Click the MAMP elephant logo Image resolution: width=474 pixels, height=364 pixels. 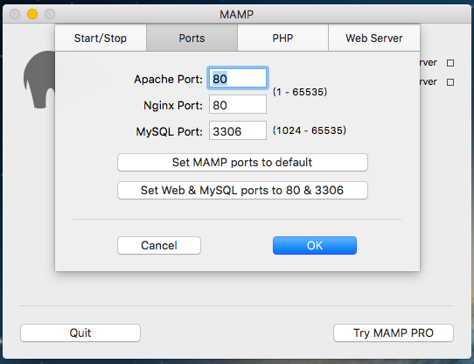(39, 80)
